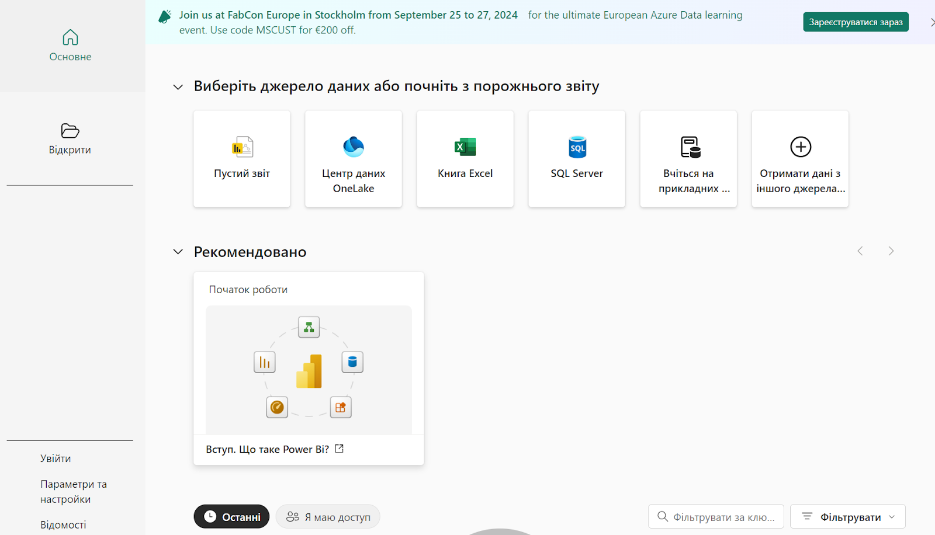Screen dimensions: 935x535
Task: Pick the Excel workbook icon
Action: pos(465,147)
